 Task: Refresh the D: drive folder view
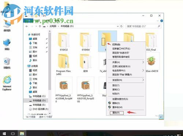[122, 26]
